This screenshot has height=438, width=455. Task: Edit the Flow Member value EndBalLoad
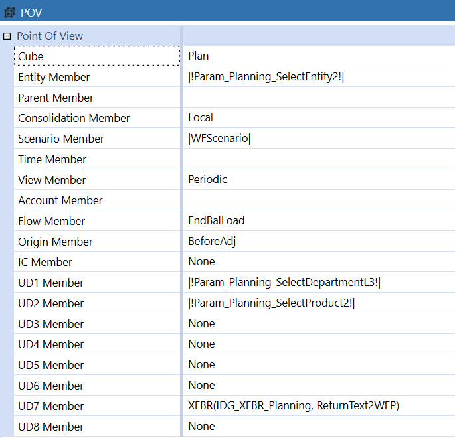coord(318,221)
